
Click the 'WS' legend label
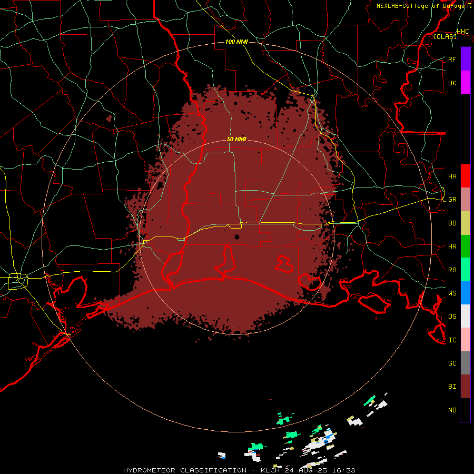coord(452,293)
